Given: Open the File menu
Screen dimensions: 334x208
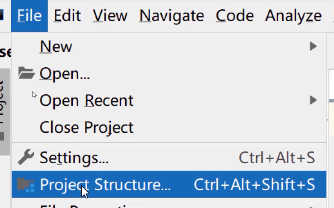Looking at the screenshot, I should (29, 16).
